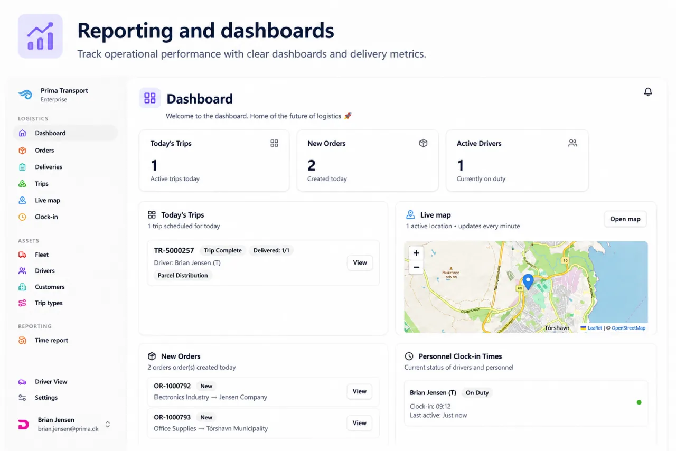Click the reporting chart icon in page banner
676x451 pixels.
(40, 36)
